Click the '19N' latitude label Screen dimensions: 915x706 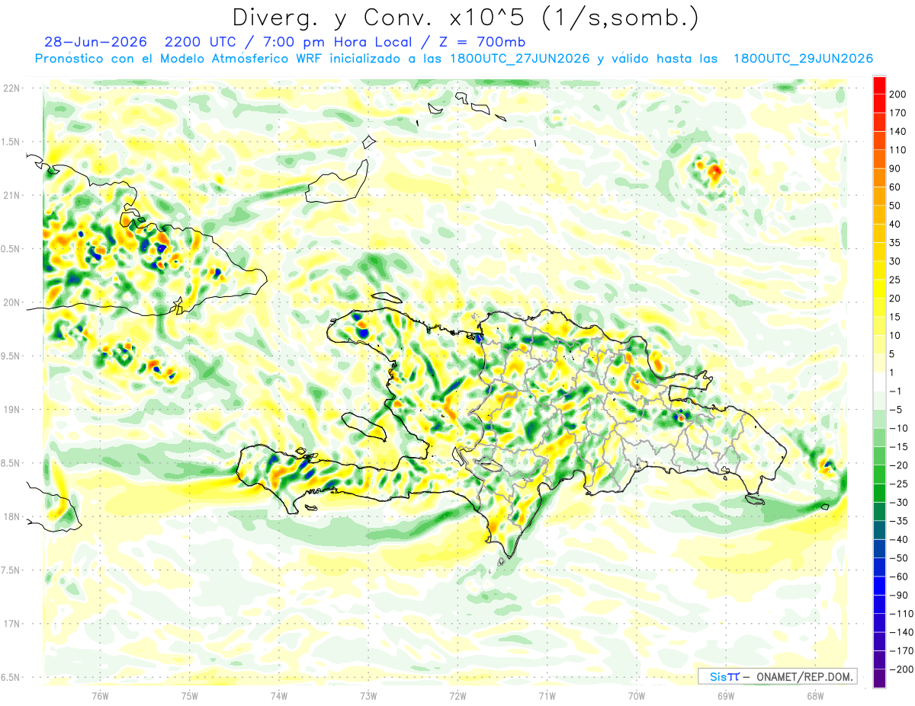click(11, 410)
